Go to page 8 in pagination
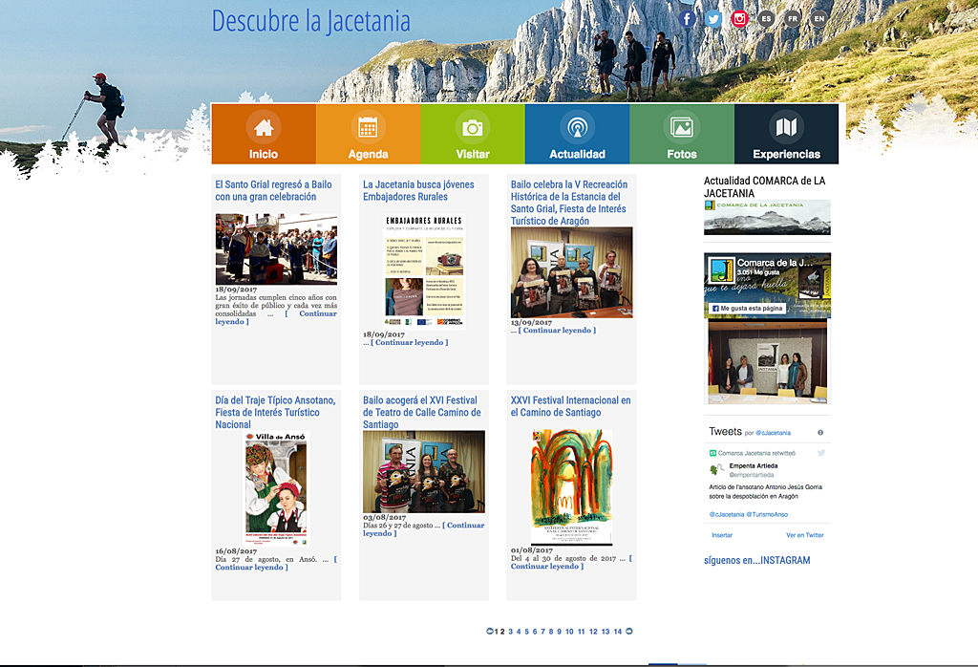This screenshot has height=667, width=978. pos(551,632)
